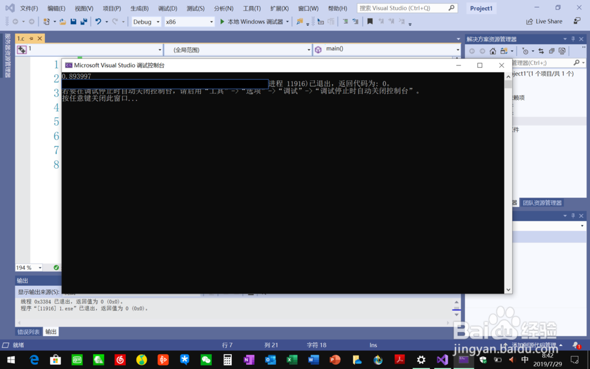Open the 编辑(E) menu

click(57, 8)
